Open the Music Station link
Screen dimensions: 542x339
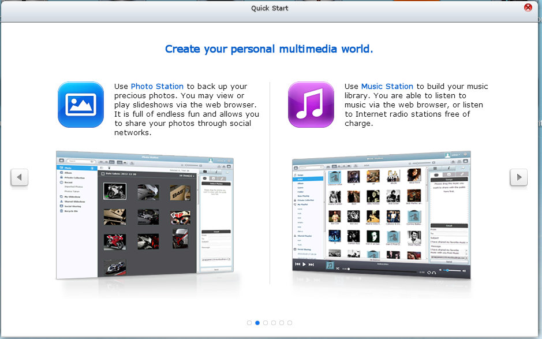click(387, 86)
